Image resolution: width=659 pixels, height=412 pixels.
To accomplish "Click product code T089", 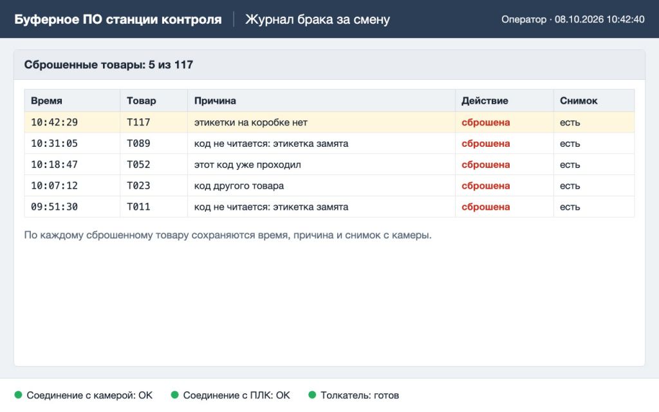I will 138,144.
